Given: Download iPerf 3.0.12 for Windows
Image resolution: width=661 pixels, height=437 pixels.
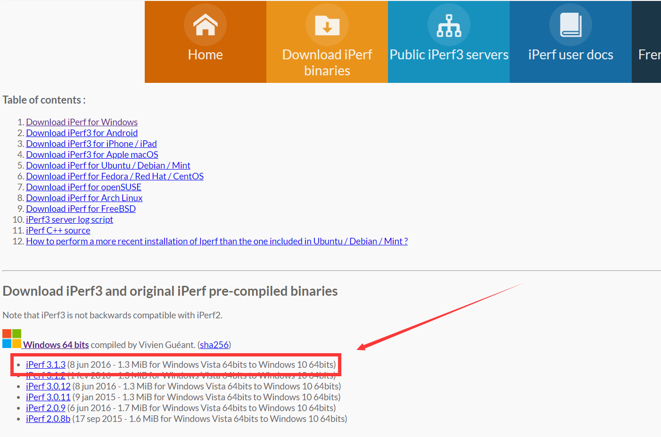Looking at the screenshot, I should pyautogui.click(x=48, y=386).
